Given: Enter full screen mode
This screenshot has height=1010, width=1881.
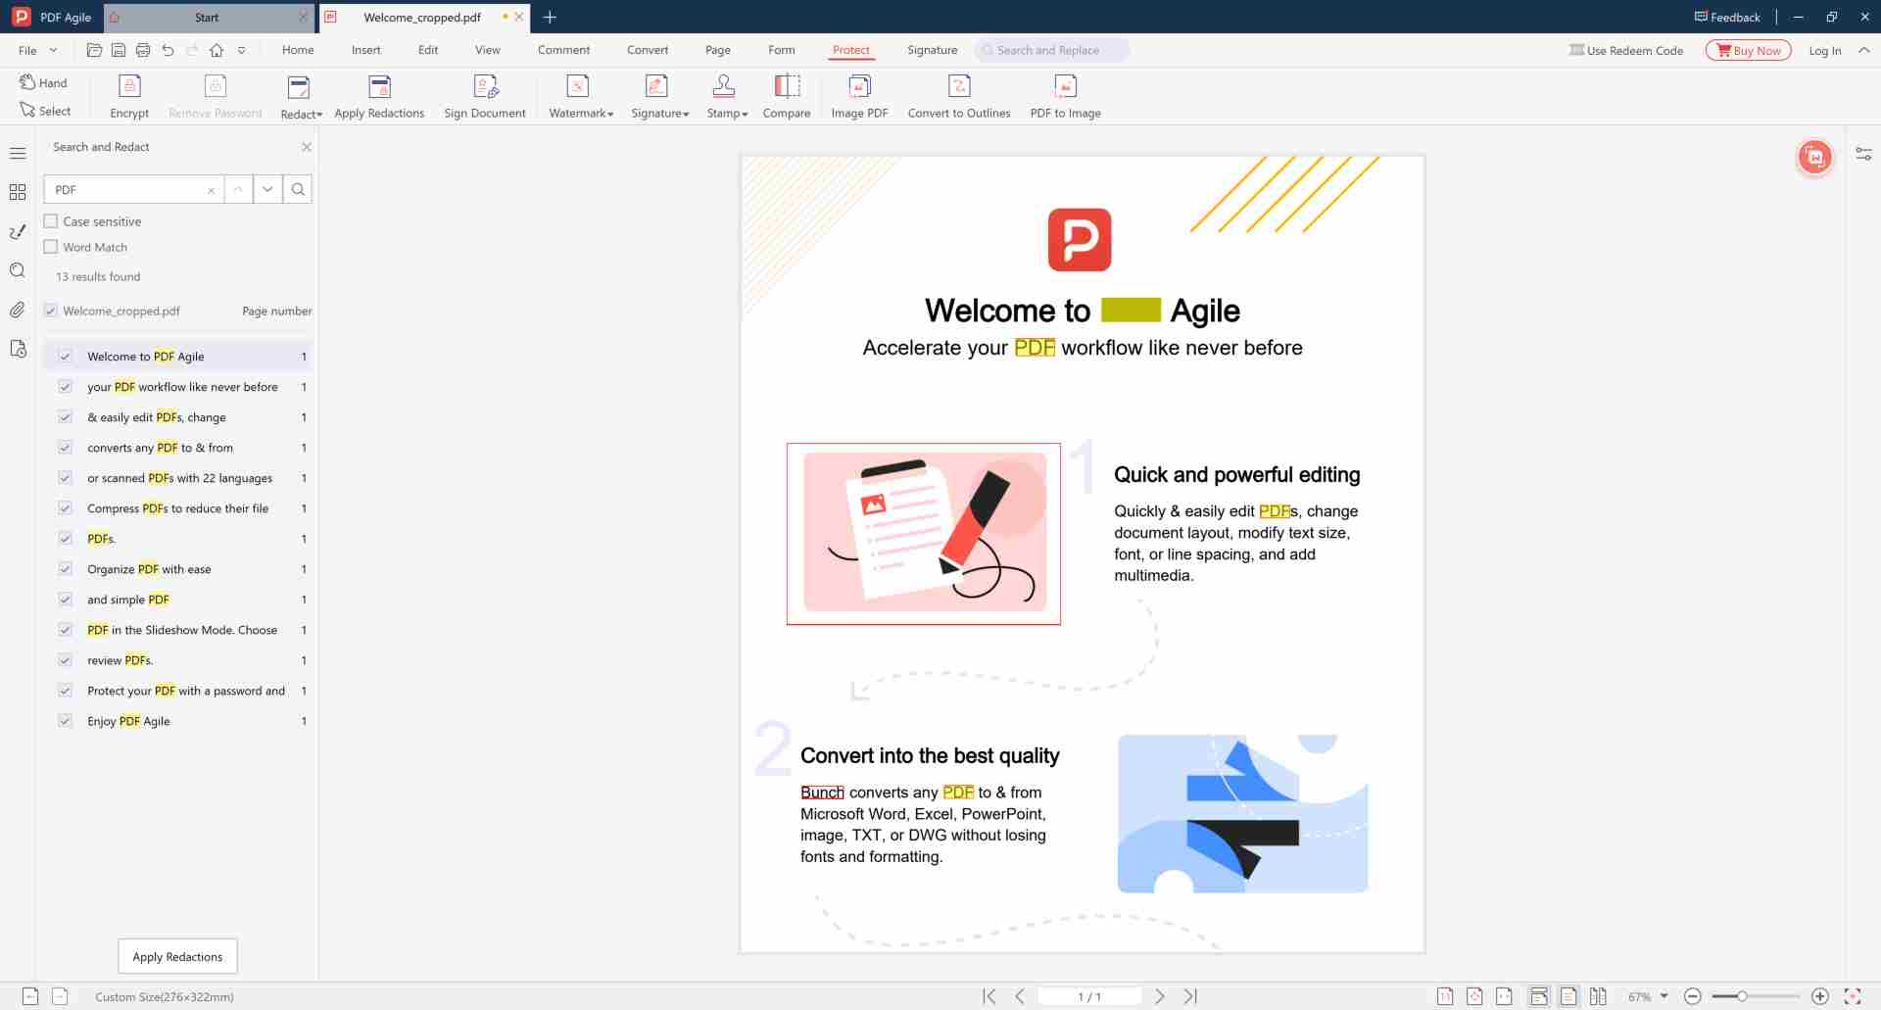Looking at the screenshot, I should (x=1853, y=996).
